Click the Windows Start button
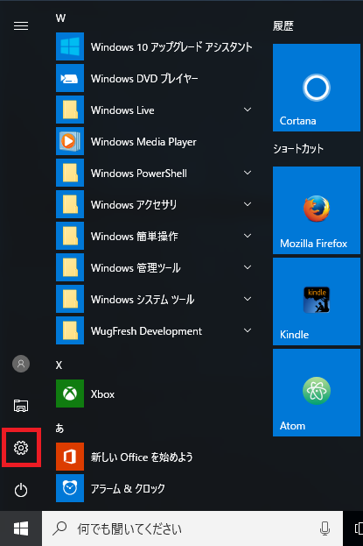 [21, 528]
